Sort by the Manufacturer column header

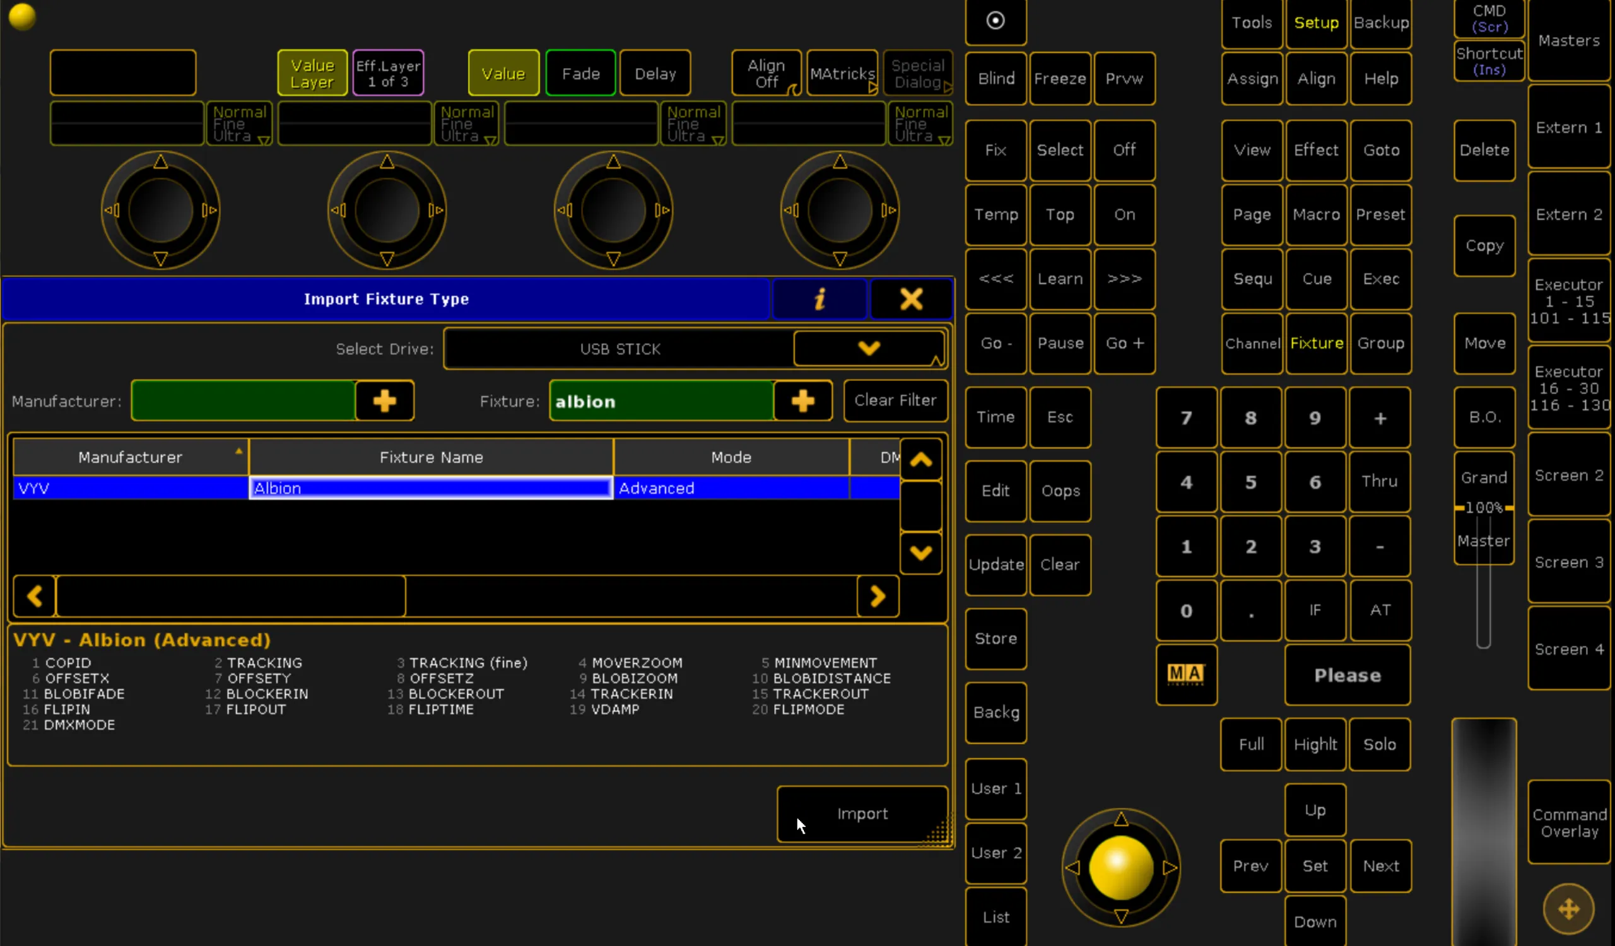click(x=131, y=457)
